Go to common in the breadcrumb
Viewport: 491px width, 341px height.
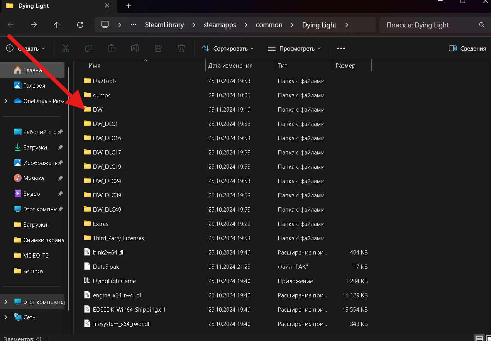(269, 25)
